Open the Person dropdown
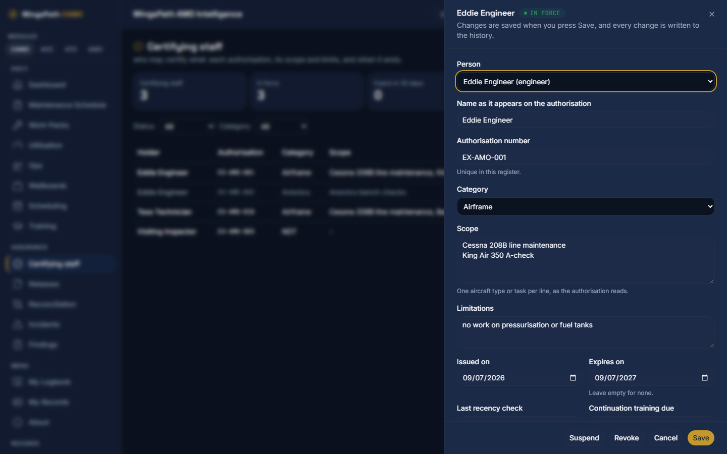The image size is (727, 454). (x=586, y=82)
